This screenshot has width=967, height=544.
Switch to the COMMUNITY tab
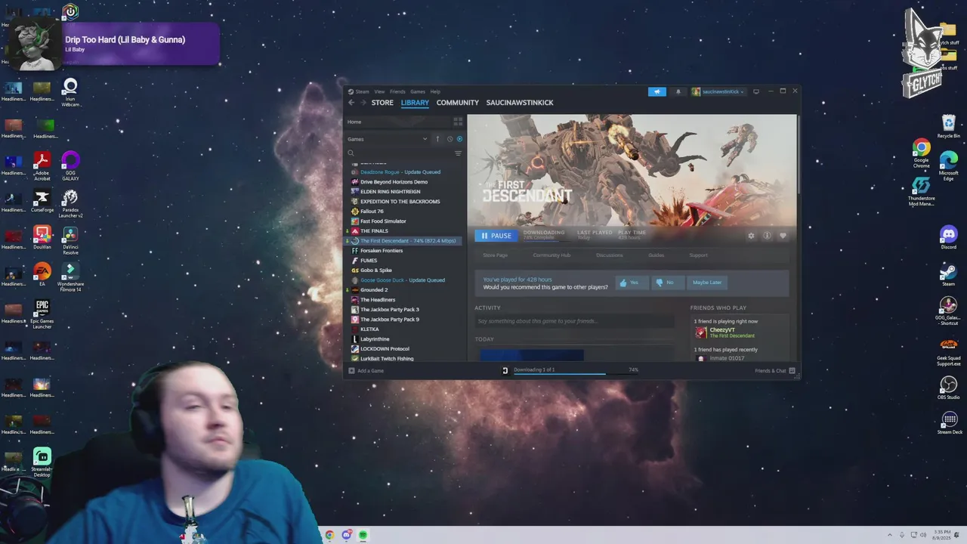coord(458,103)
